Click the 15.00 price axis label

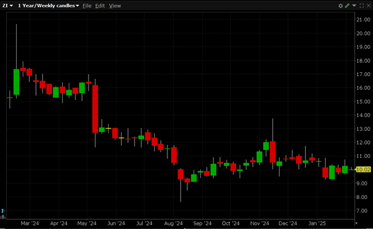[363, 102]
